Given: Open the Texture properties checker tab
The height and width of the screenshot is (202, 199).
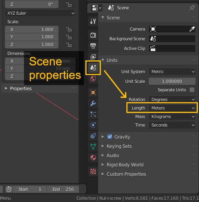Looking at the screenshot, I should coord(93,171).
